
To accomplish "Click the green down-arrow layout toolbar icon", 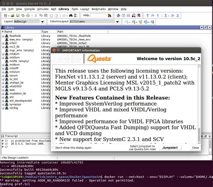I will 152,22.
